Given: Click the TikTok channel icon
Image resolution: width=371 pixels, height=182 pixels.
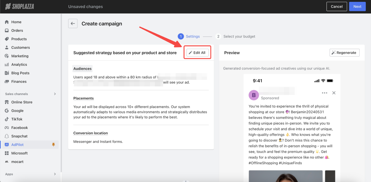Looking at the screenshot, I should [7, 119].
